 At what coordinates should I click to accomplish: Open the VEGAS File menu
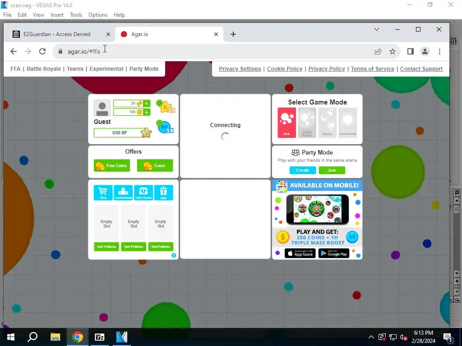pos(7,15)
